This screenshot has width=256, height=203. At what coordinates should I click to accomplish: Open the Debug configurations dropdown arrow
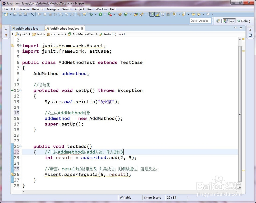coord(96,14)
